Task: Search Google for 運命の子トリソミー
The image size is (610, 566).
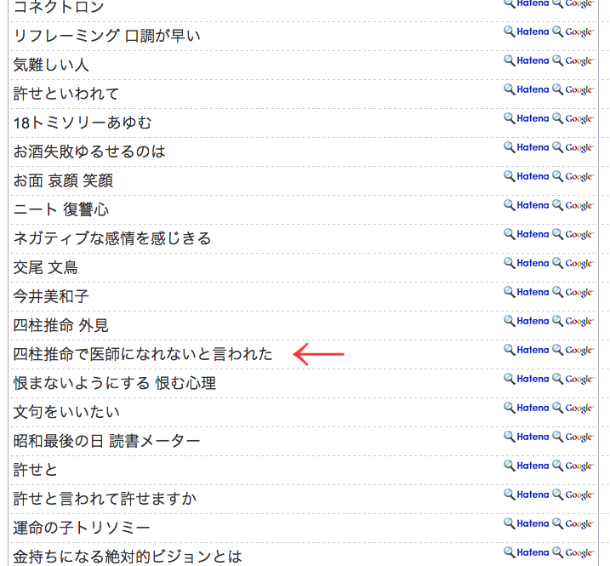Action: click(x=573, y=523)
